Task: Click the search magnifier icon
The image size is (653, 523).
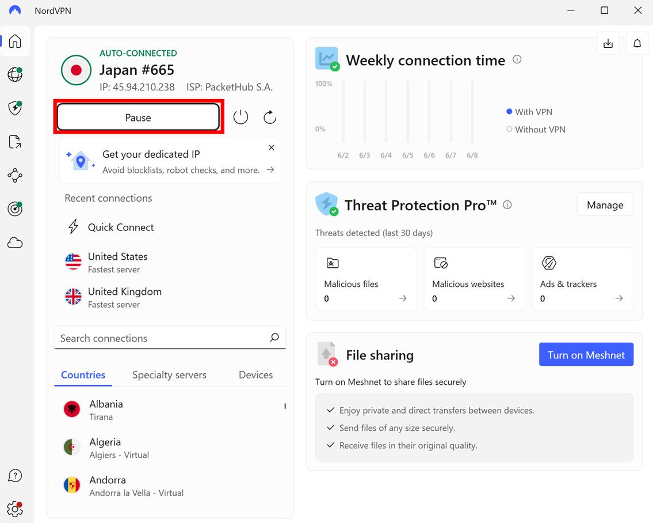Action: (x=274, y=338)
